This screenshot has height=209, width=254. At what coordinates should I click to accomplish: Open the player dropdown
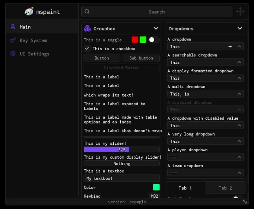[205, 157]
